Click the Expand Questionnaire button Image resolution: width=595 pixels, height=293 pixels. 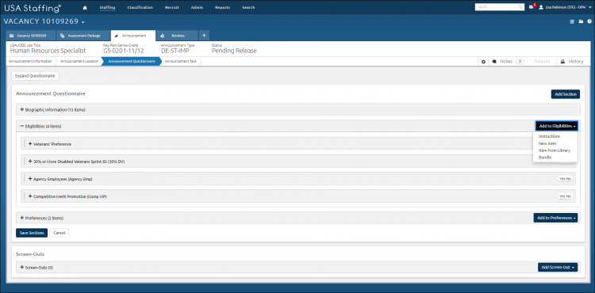coord(35,76)
